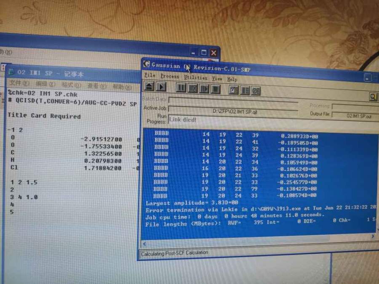
Task: Start the job with the play icon
Action: click(161, 87)
